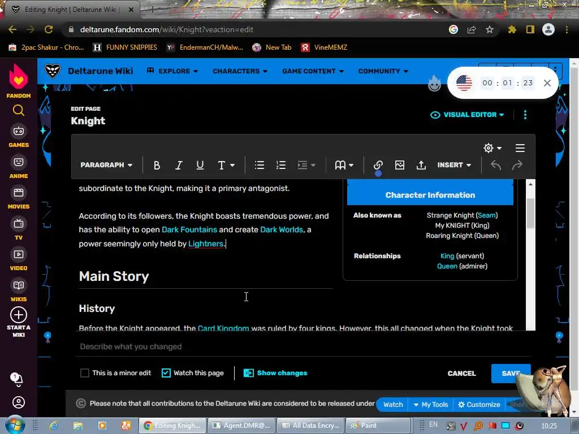Viewport: 579px width, 434px height.
Task: Click the Deltarune Wiki title
Action: pyautogui.click(x=101, y=71)
